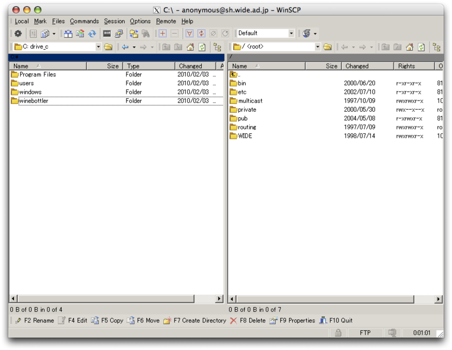Click the New Session globe icon
This screenshot has height=350, width=452.
coord(306,33)
